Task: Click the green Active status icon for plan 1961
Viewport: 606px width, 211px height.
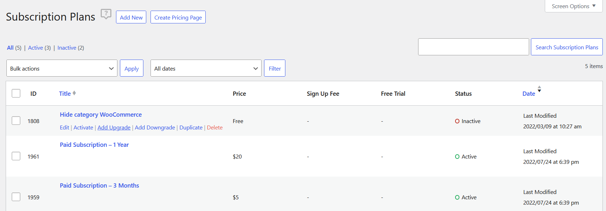Action: pos(457,156)
